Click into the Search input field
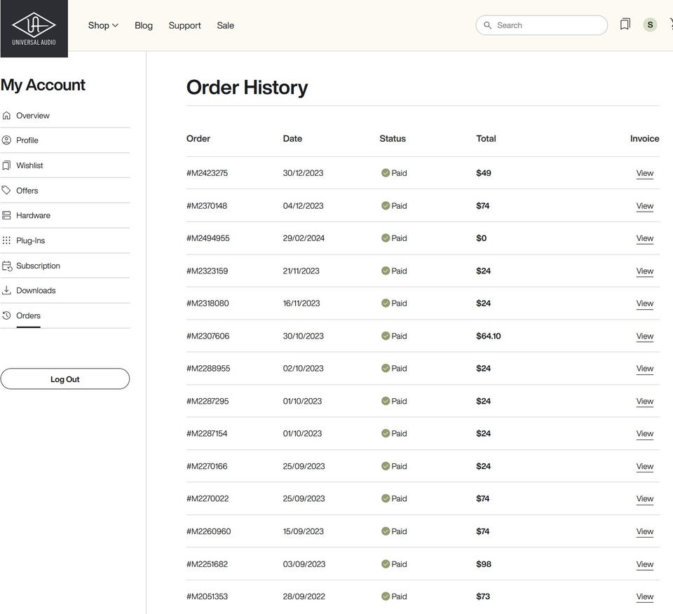The height and width of the screenshot is (614, 673). click(x=548, y=25)
